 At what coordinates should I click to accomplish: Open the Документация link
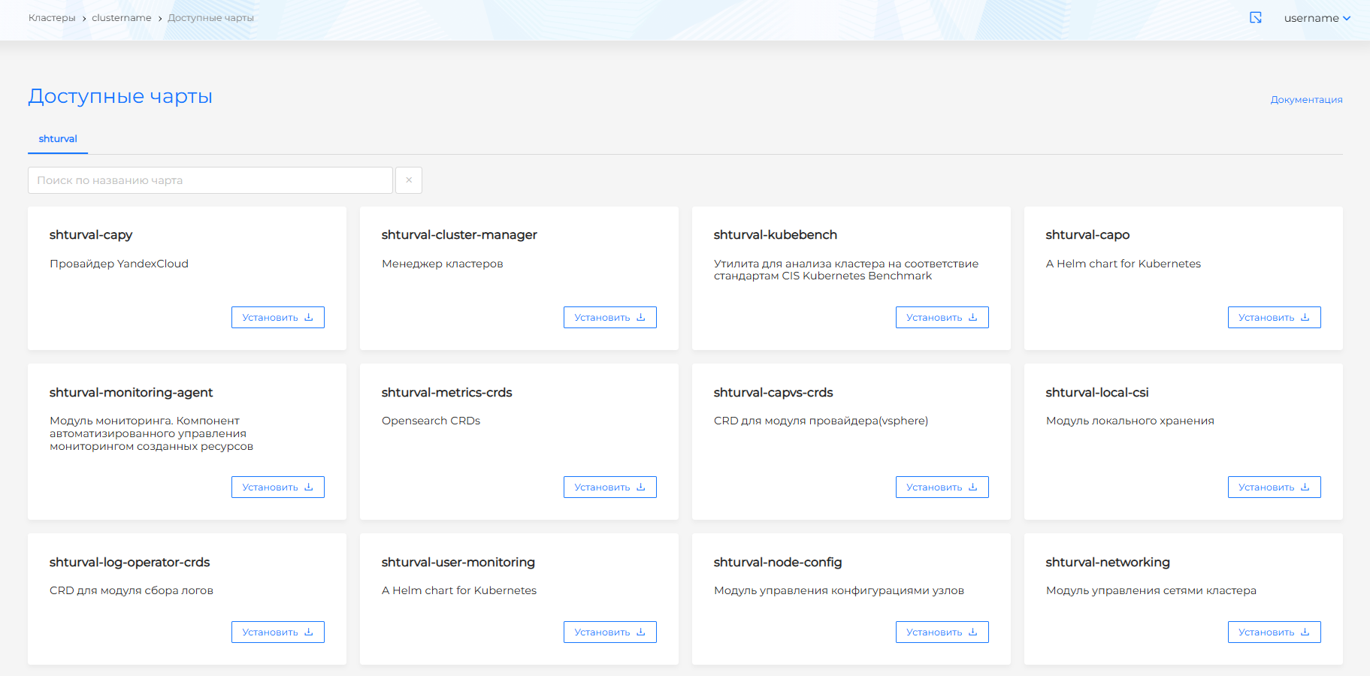tap(1306, 100)
